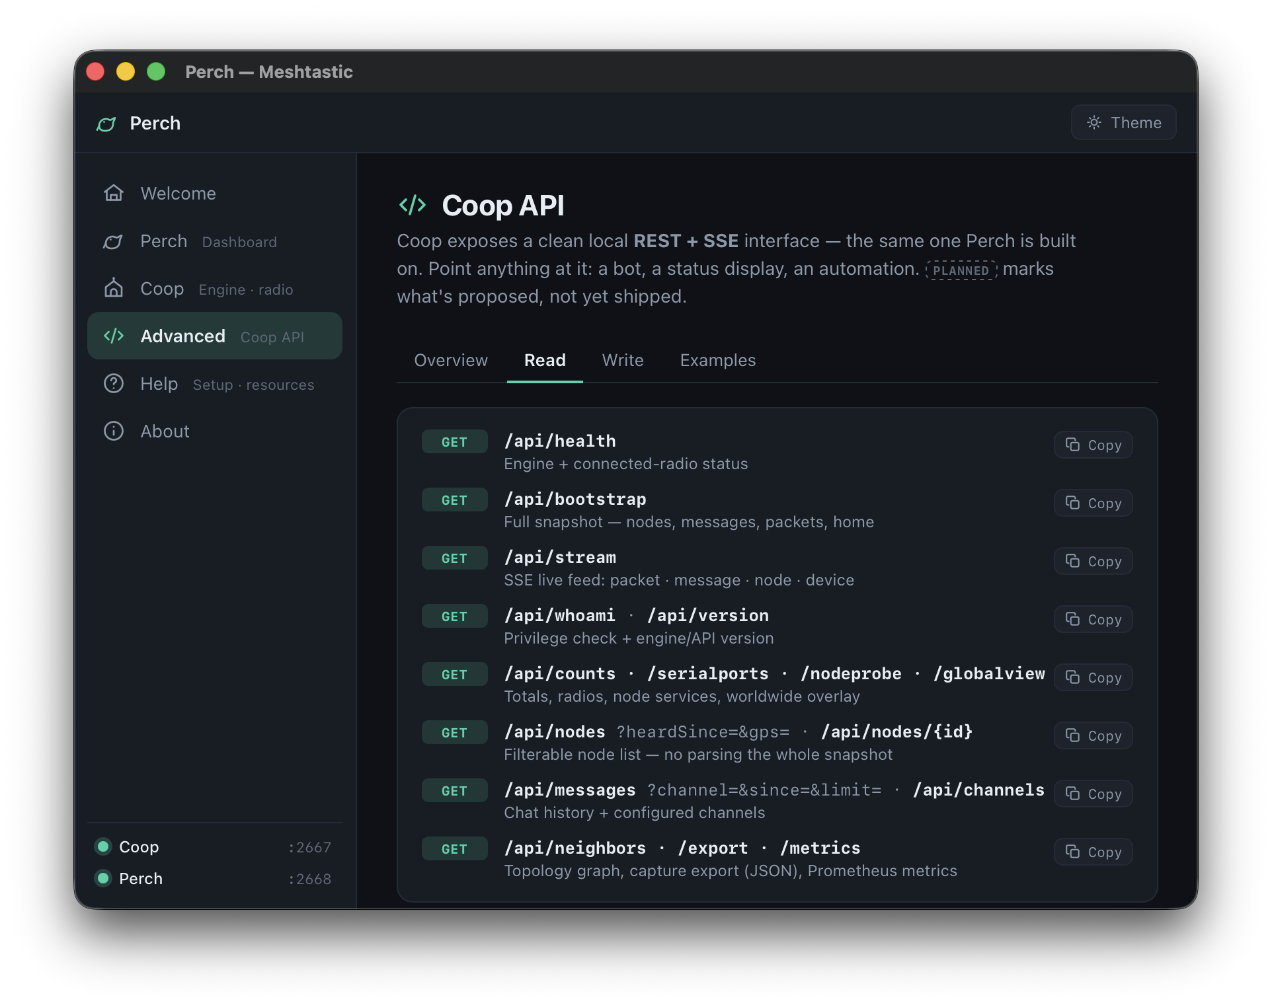Viewport: 1272px width, 1007px height.
Task: Click the Perch leaf logo icon in header
Action: tap(106, 124)
